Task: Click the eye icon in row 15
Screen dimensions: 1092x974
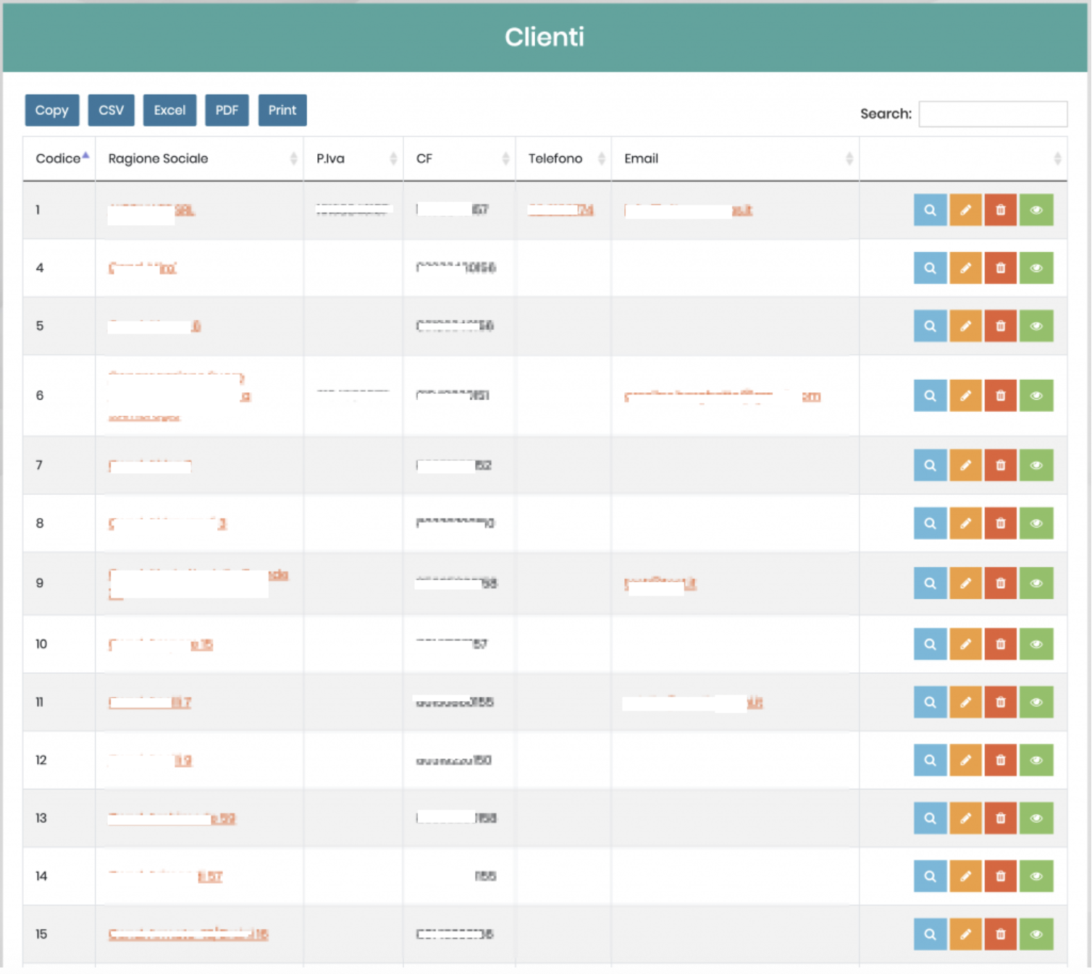Action: click(1036, 934)
